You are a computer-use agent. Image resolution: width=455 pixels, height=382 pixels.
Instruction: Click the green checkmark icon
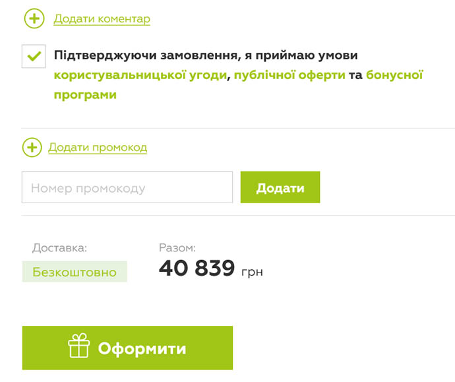click(x=34, y=55)
